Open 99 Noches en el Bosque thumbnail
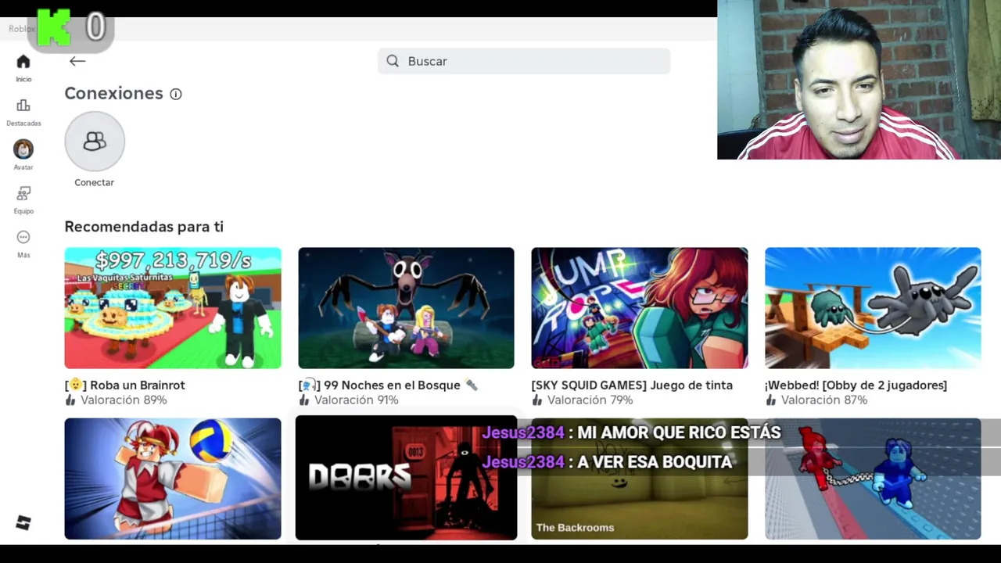Image resolution: width=1001 pixels, height=563 pixels. (x=406, y=308)
